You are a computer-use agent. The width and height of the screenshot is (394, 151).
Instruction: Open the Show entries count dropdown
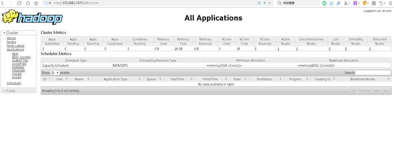pyautogui.click(x=55, y=73)
